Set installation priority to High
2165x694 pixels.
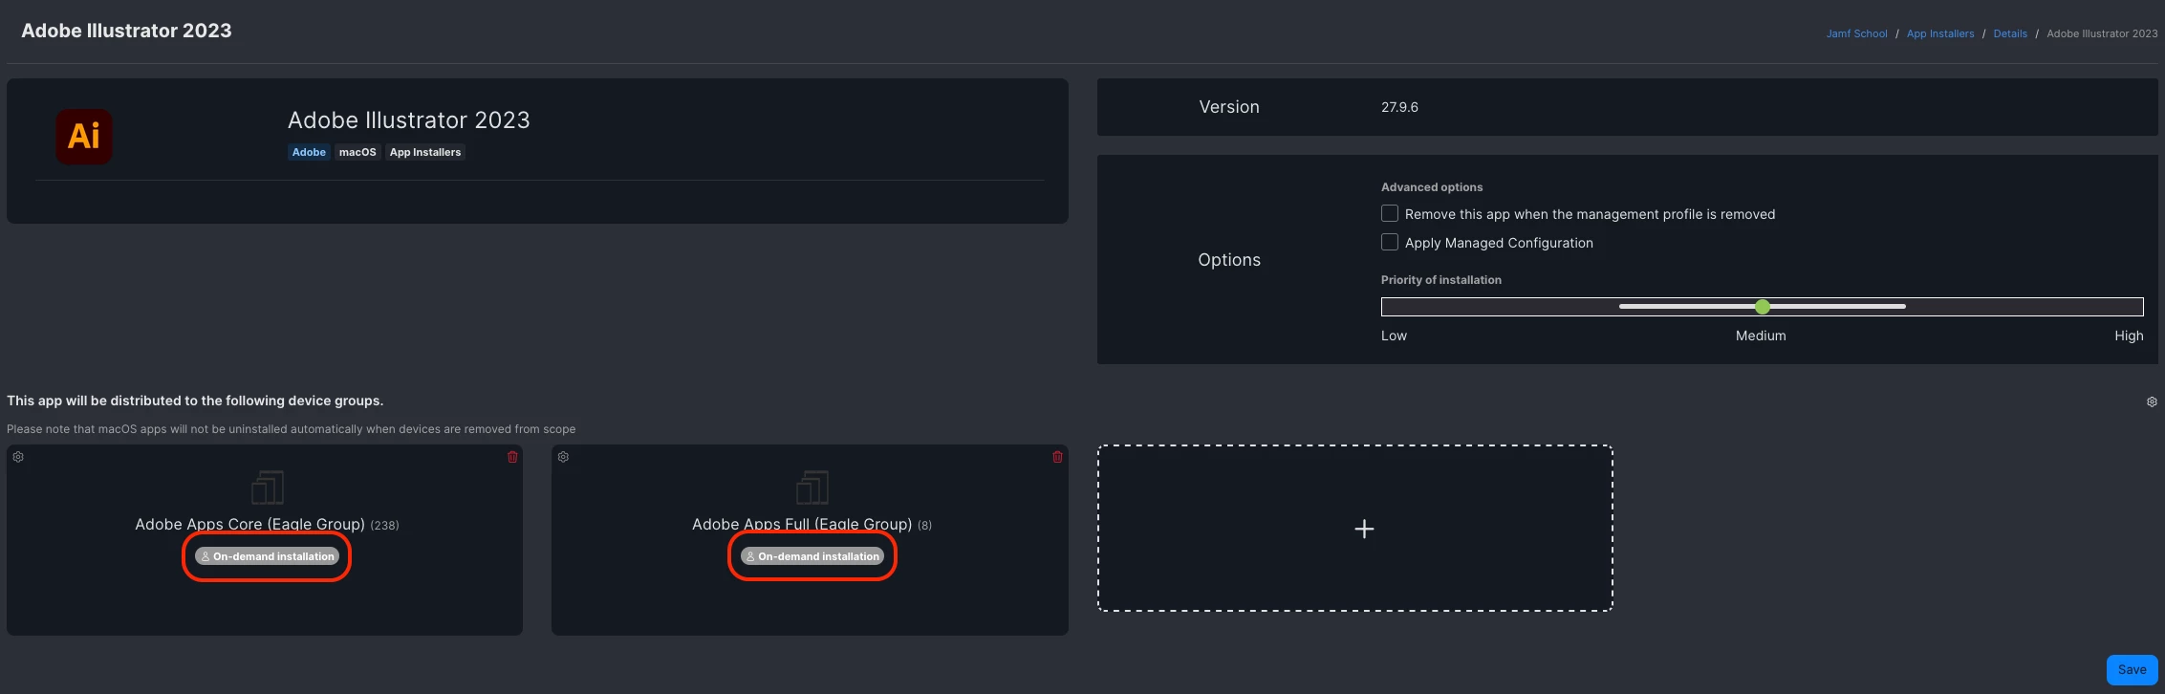2129,336
